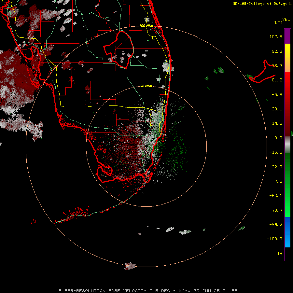Click the Grand Bahama island outline

262,72
